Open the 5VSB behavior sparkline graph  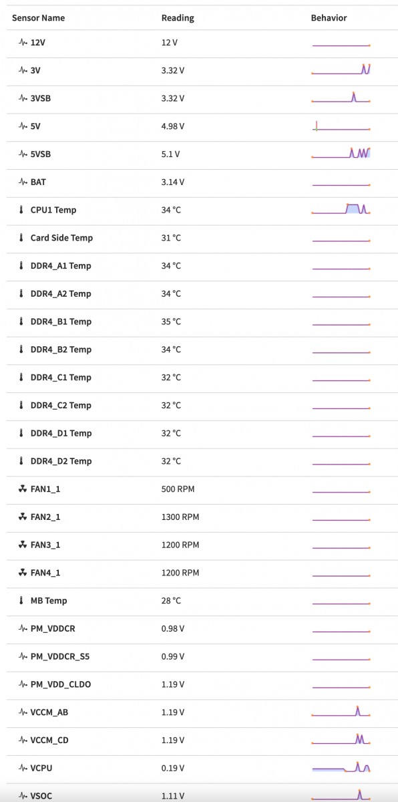point(341,153)
